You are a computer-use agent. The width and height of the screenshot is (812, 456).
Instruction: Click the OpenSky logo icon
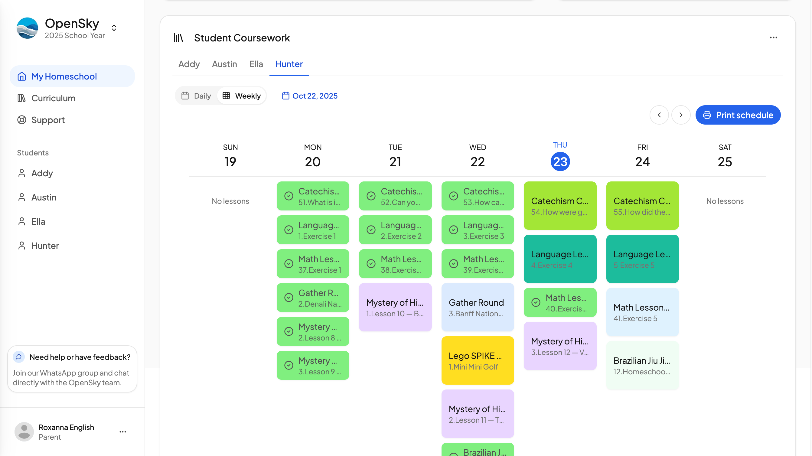point(28,28)
